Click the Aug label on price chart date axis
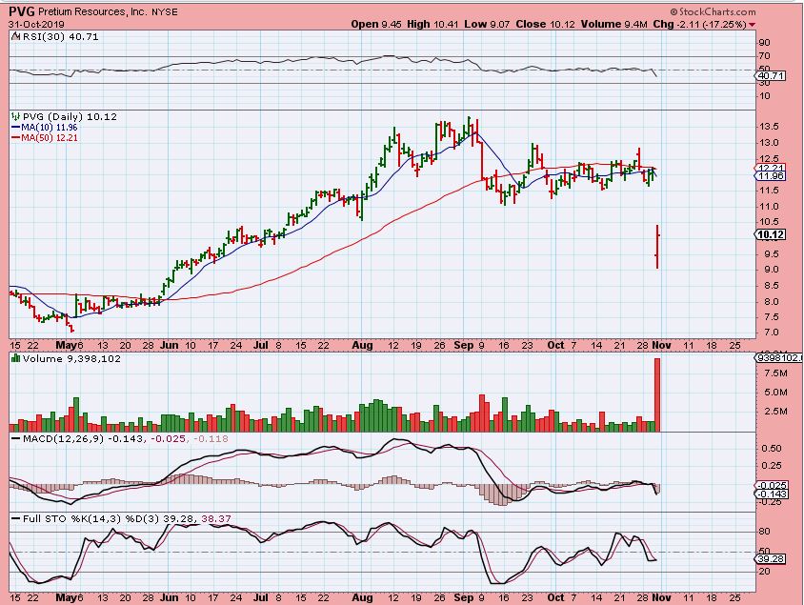Image resolution: width=804 pixels, height=605 pixels. click(x=363, y=345)
